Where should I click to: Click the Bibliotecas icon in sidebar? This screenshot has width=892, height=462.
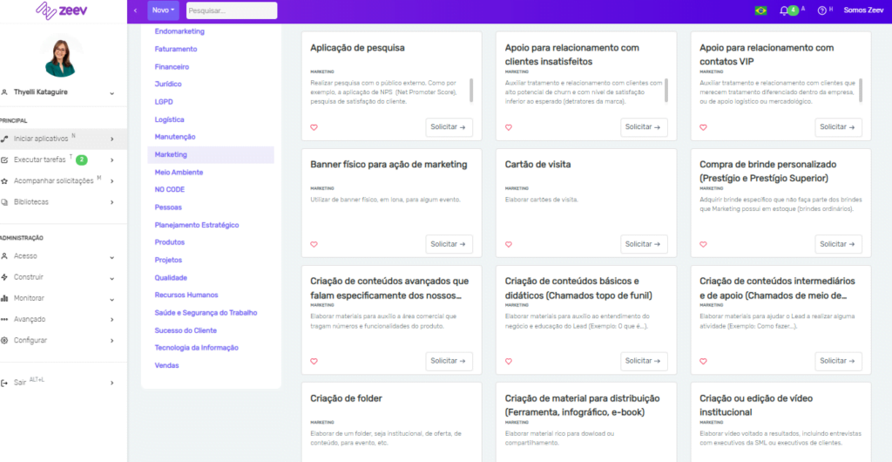[x=5, y=201]
